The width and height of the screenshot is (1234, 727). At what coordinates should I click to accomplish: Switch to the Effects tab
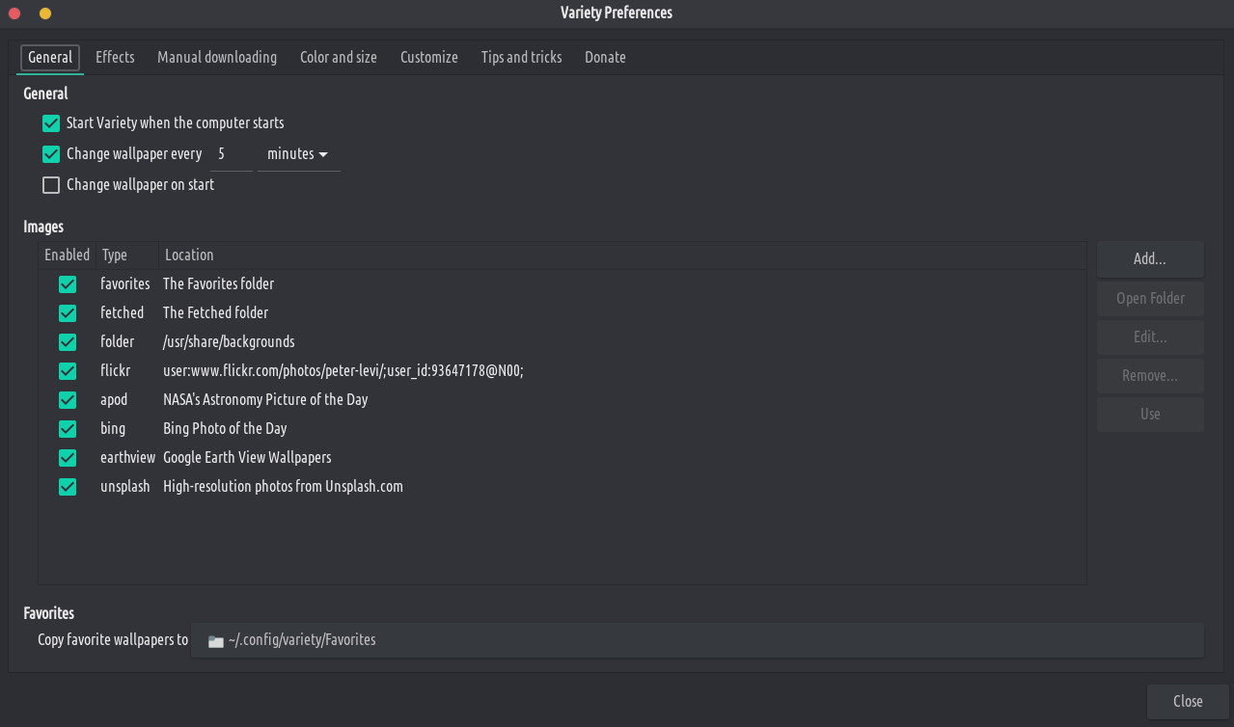115,58
